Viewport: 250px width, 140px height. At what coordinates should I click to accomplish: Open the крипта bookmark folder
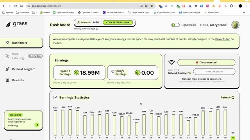(8, 12)
